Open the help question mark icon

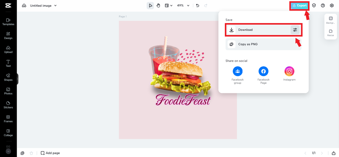click(x=323, y=6)
